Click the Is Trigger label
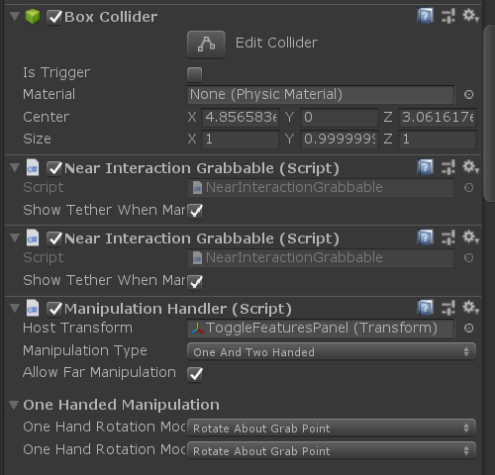Image resolution: width=495 pixels, height=475 pixels. (x=56, y=73)
